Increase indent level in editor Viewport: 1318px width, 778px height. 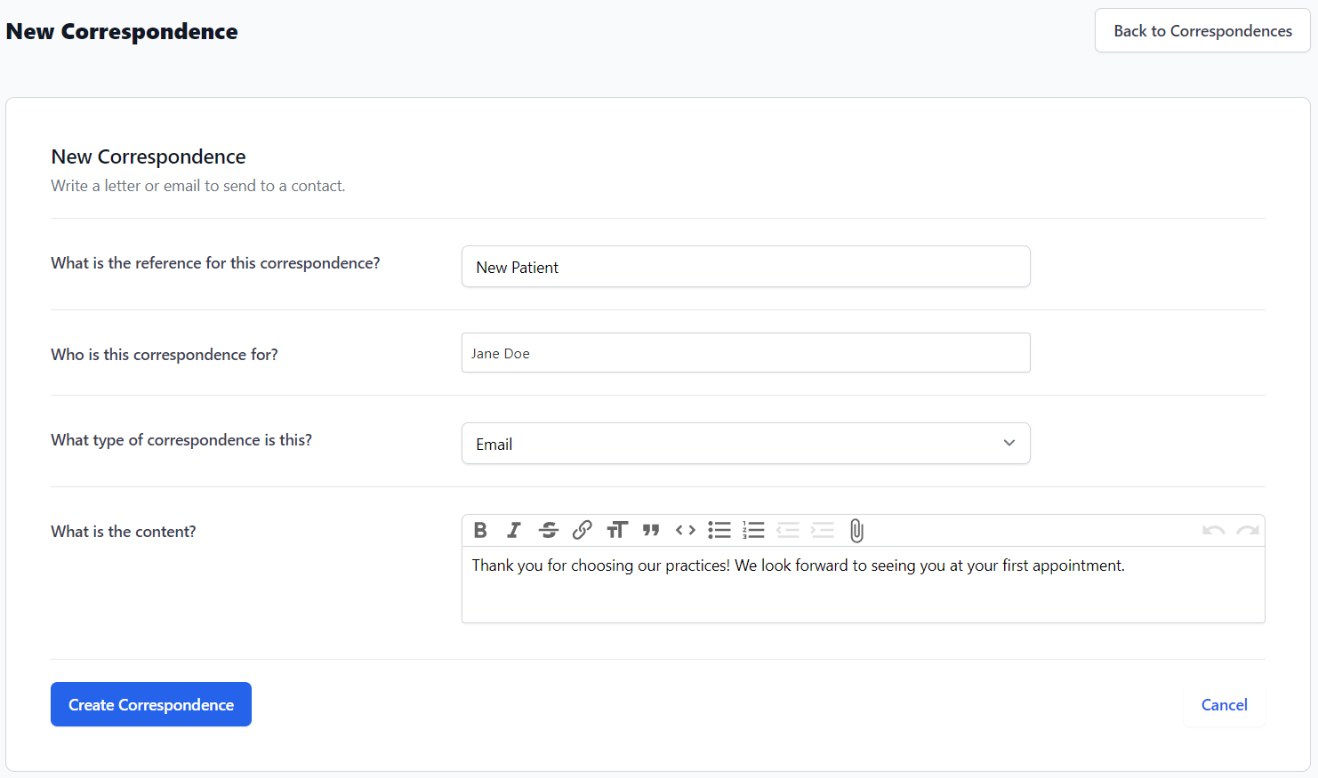click(x=823, y=531)
